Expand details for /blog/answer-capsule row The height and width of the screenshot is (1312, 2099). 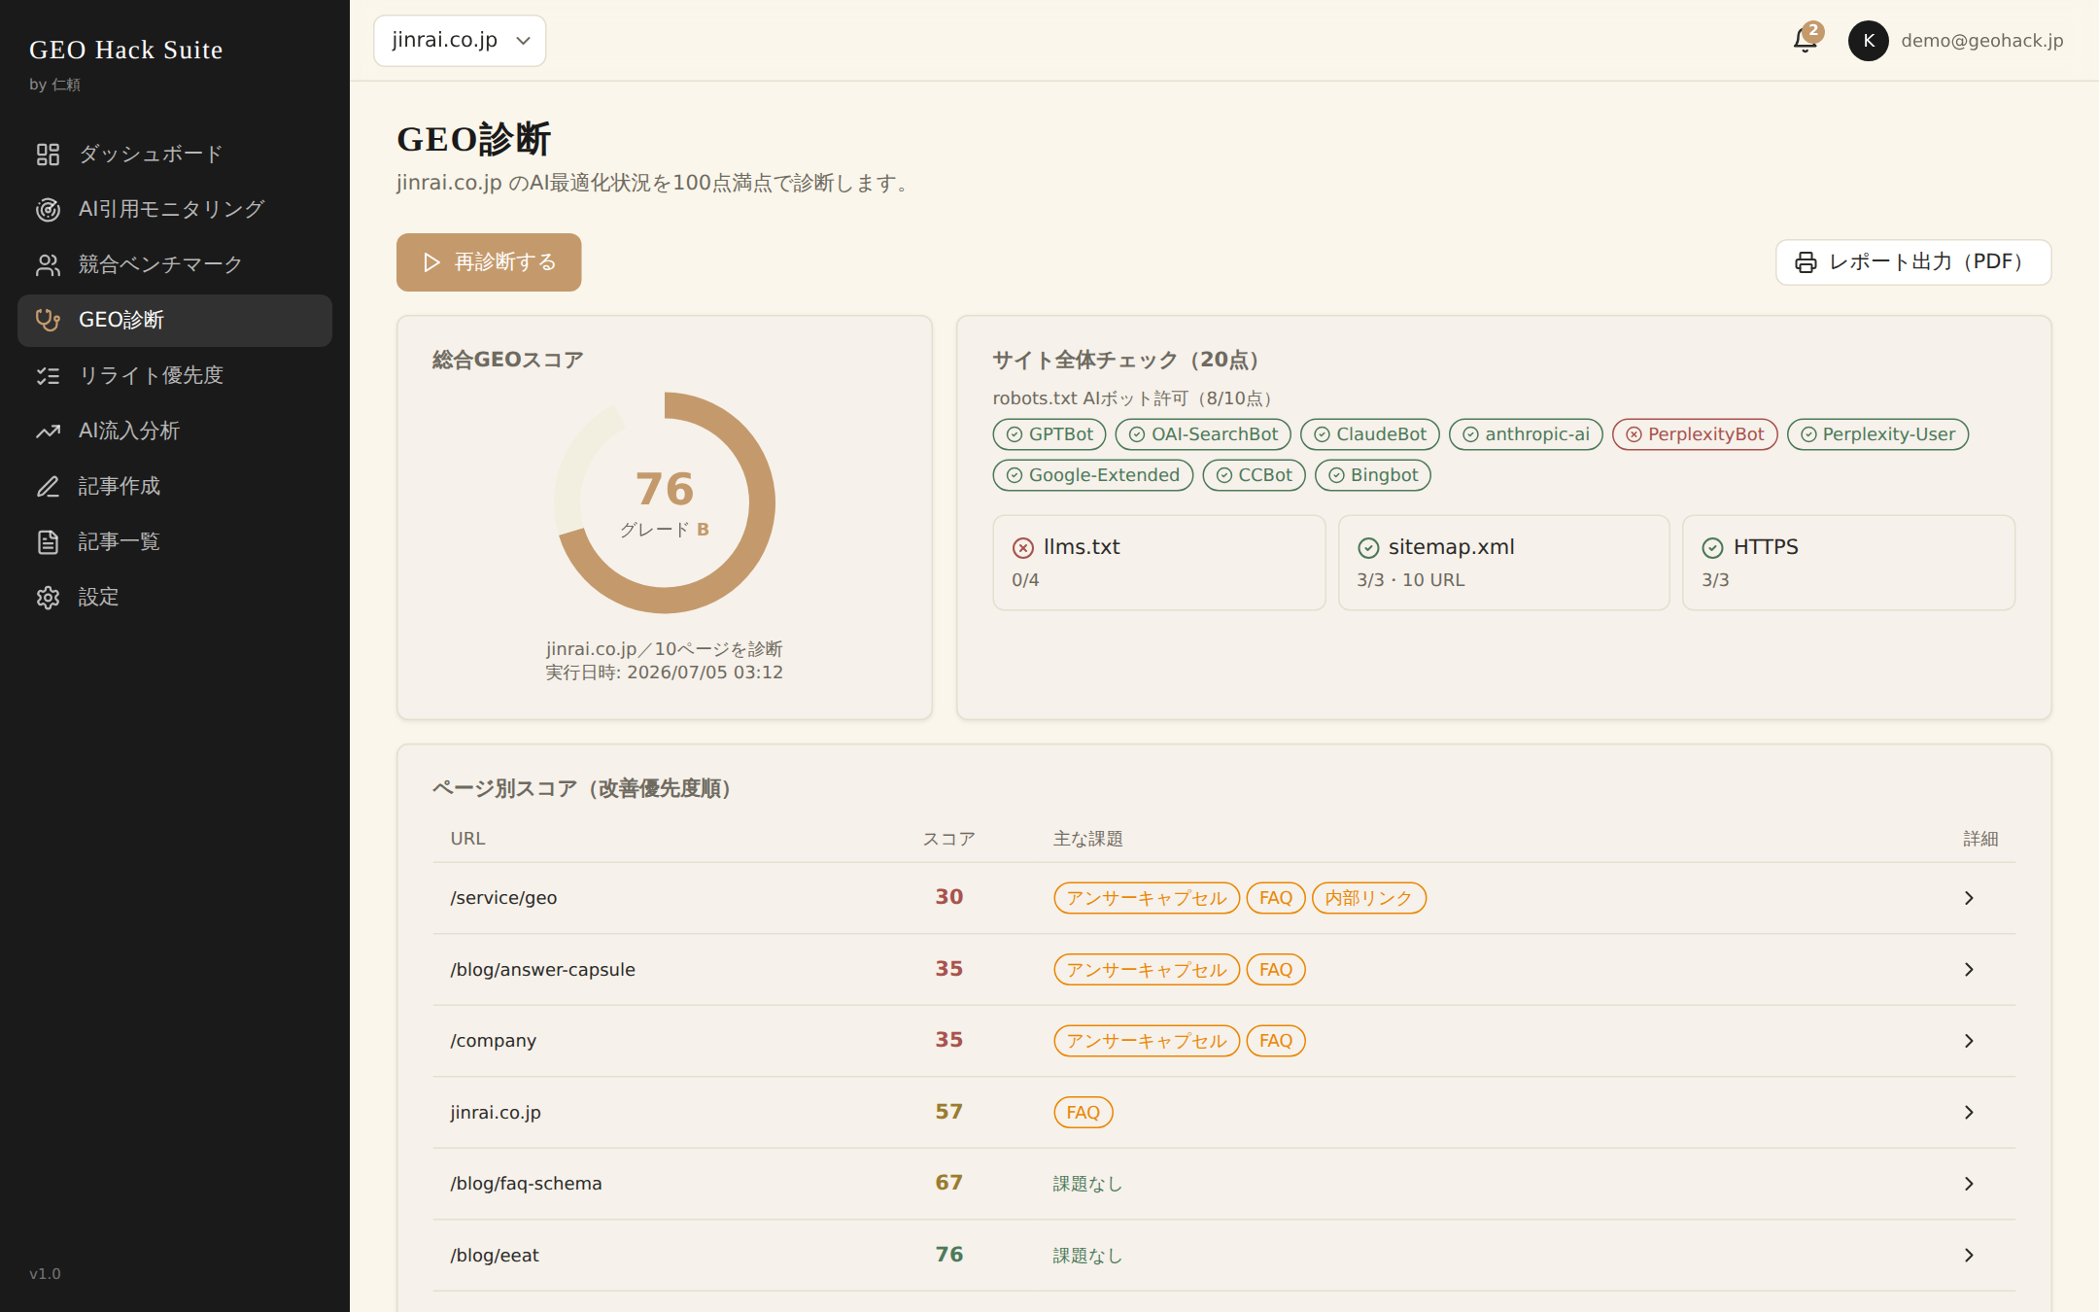[x=1969, y=970]
